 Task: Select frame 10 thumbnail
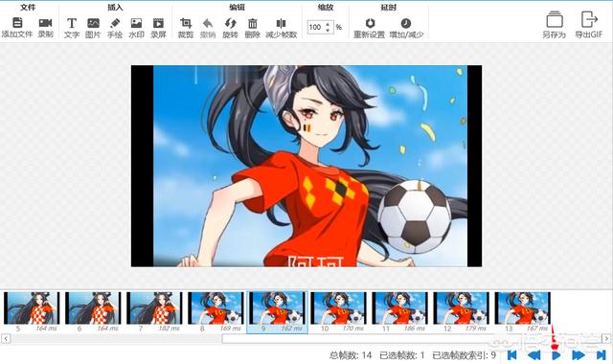338,312
